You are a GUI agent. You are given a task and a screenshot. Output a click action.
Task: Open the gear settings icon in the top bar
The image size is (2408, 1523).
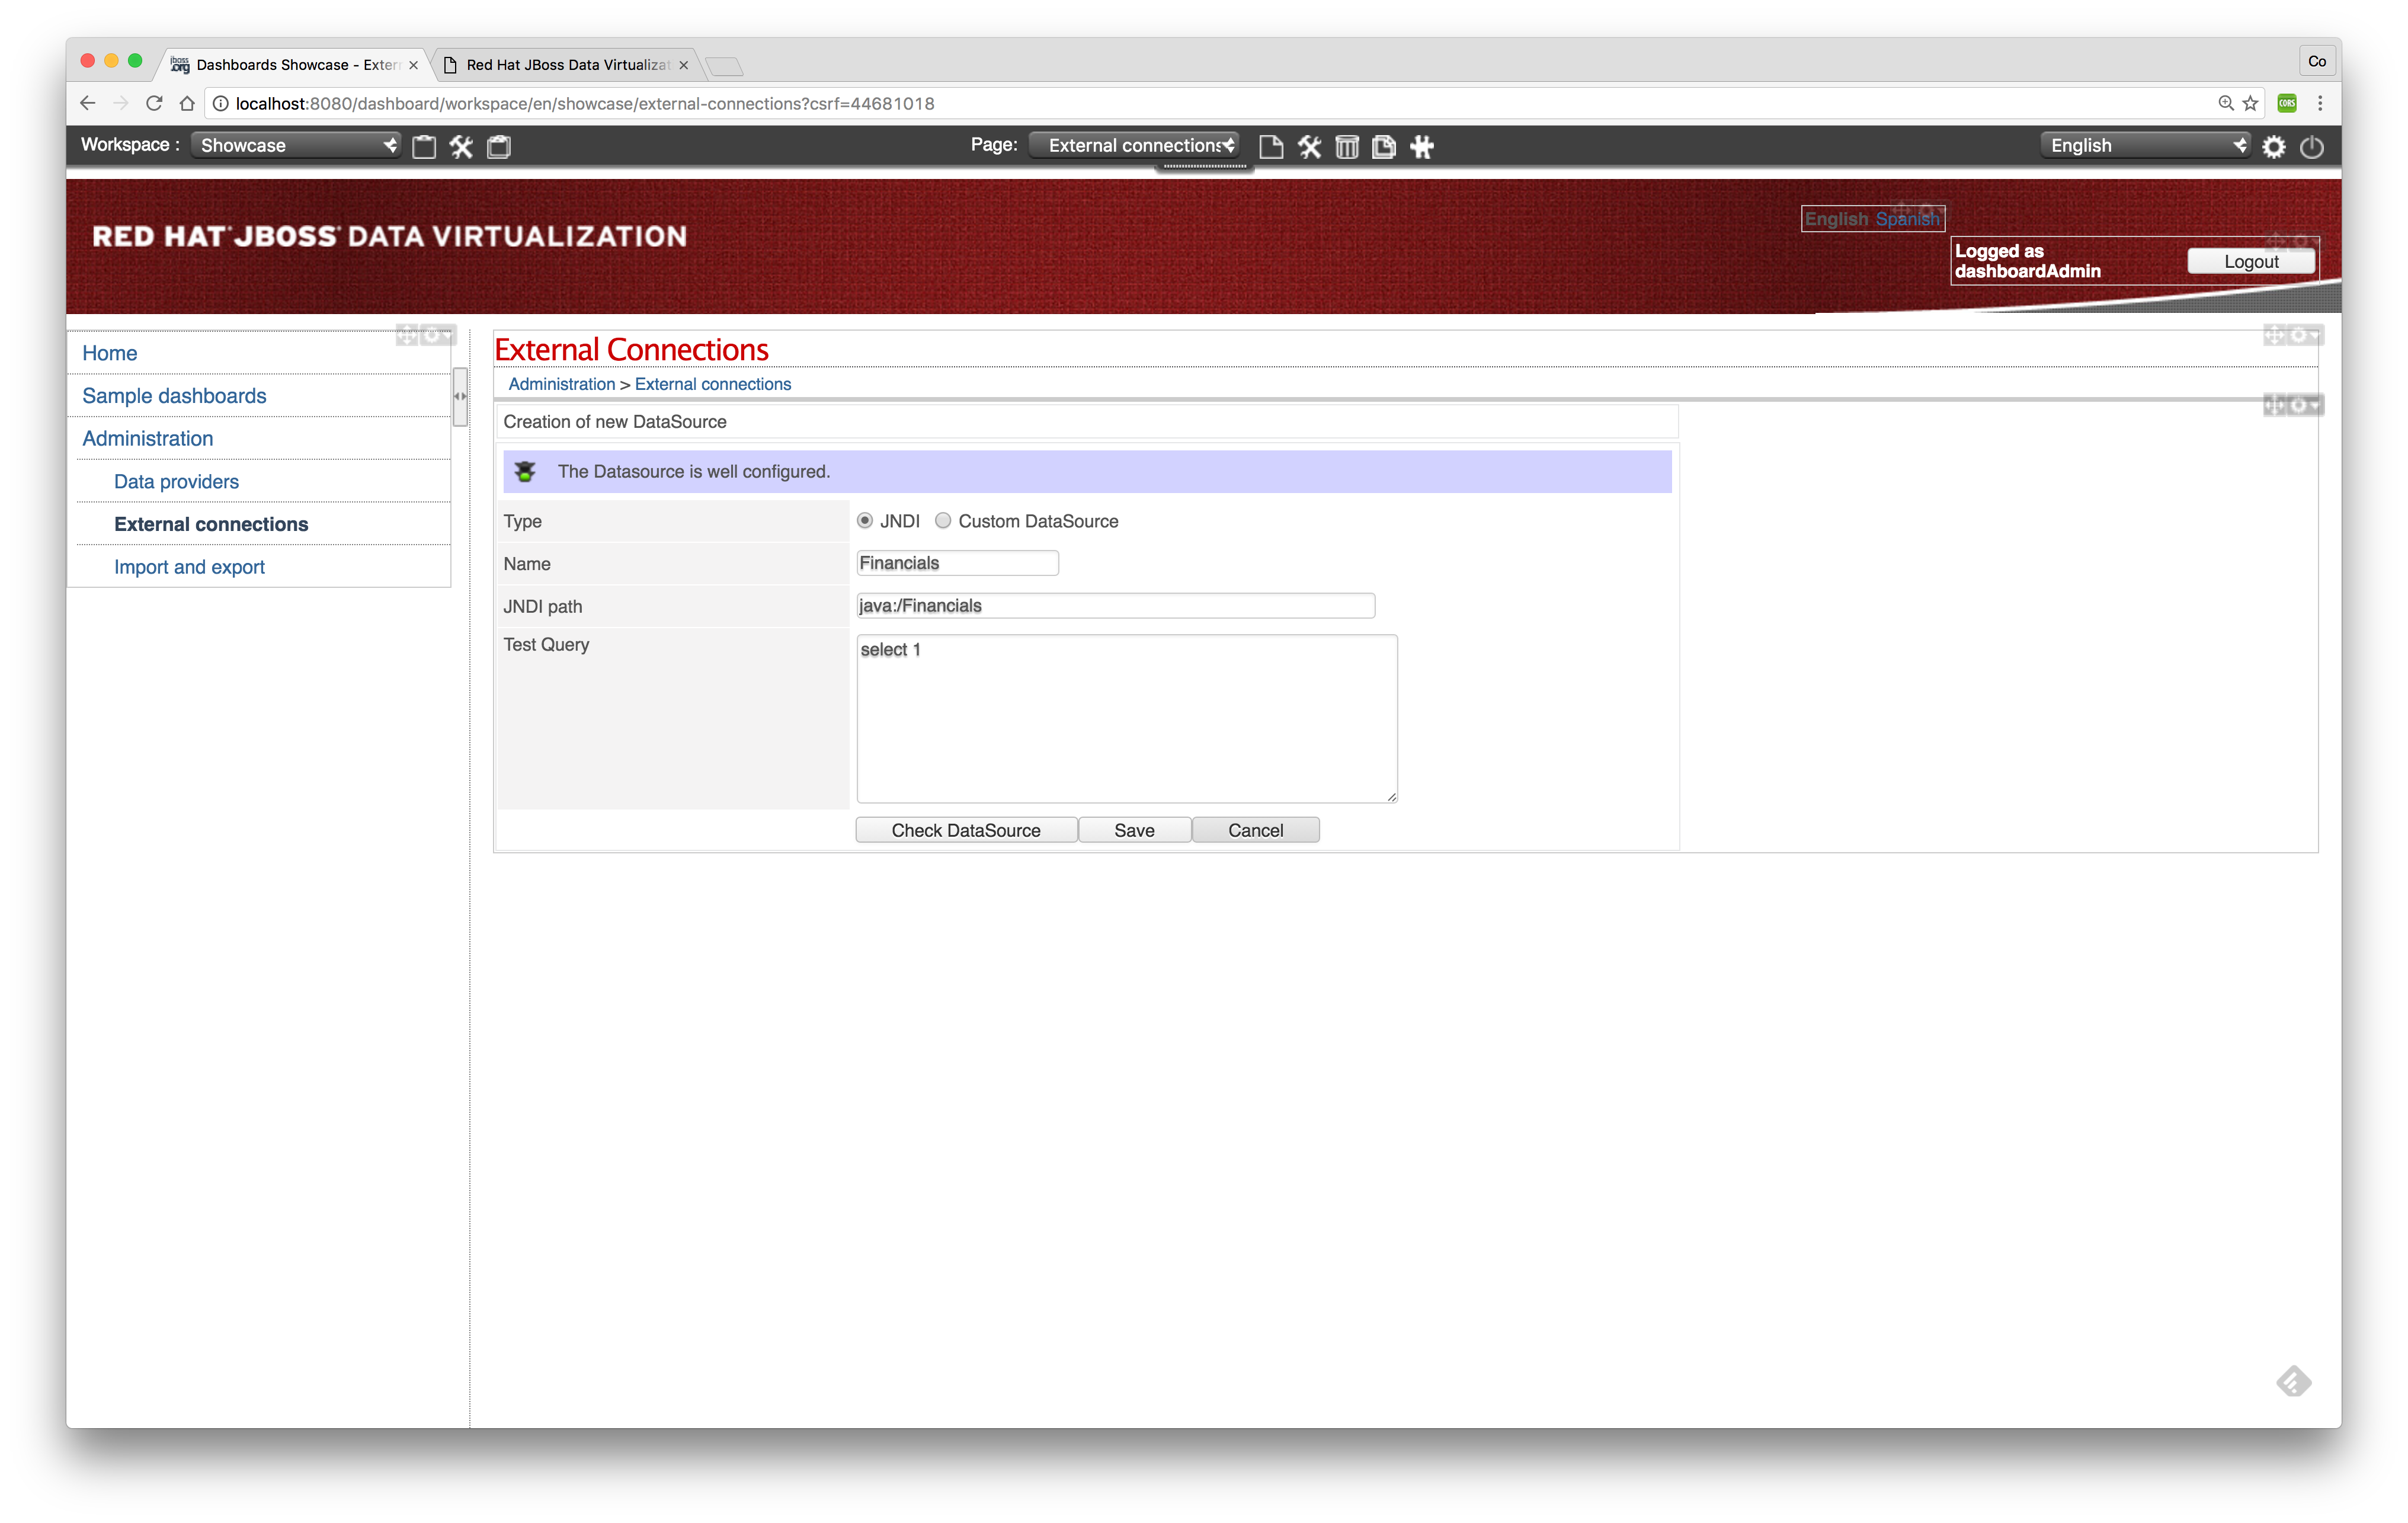click(2274, 146)
